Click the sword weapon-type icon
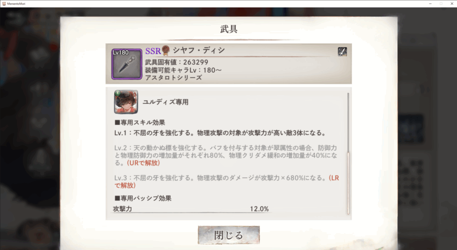457x250 pixels. tap(342, 52)
